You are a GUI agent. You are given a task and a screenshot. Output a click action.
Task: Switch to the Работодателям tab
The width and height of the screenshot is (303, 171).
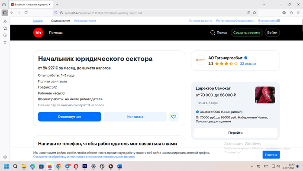[x=85, y=21]
